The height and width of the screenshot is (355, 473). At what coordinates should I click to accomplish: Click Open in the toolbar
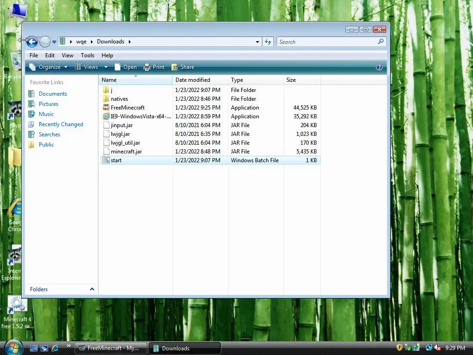pos(126,67)
